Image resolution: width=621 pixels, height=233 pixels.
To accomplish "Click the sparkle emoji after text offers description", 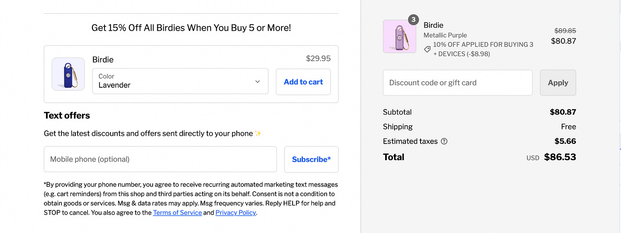I will 258,133.
